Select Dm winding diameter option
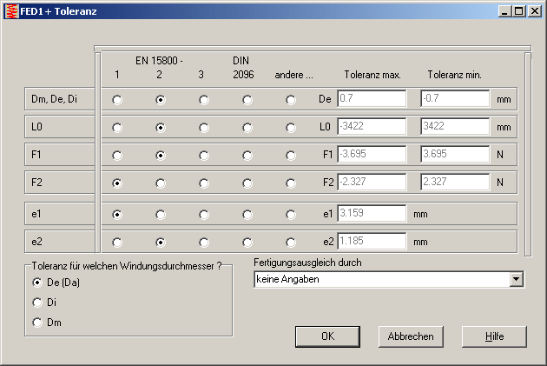The image size is (547, 366). 36,323
